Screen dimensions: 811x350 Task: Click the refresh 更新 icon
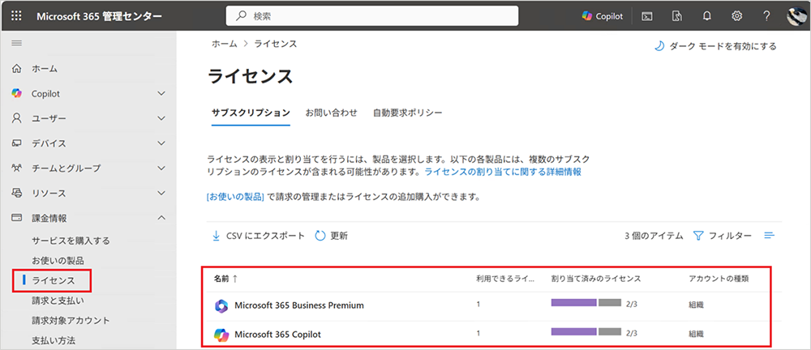coord(320,236)
